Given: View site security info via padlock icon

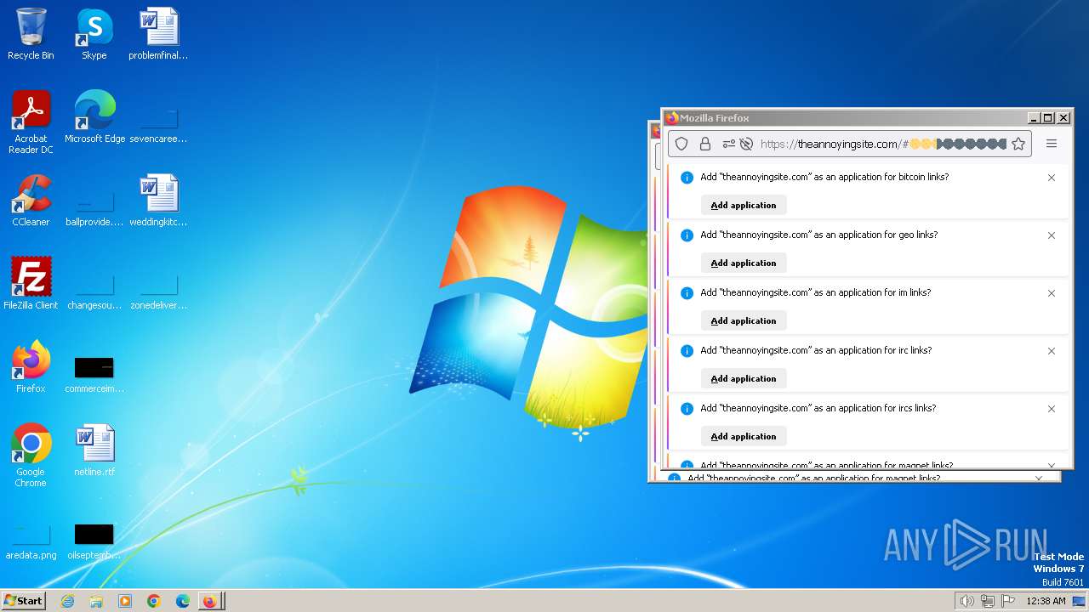Looking at the screenshot, I should tap(705, 144).
